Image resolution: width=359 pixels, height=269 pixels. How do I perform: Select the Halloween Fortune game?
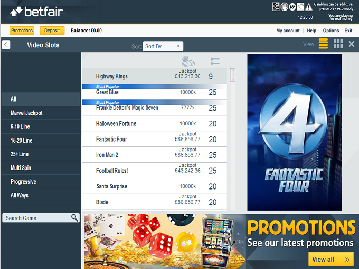(x=155, y=123)
